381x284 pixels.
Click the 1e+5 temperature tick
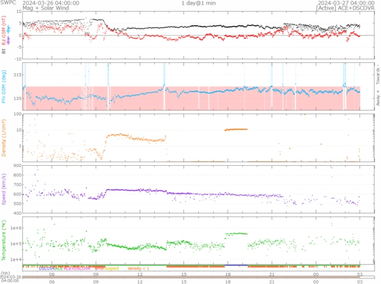coord(16,244)
